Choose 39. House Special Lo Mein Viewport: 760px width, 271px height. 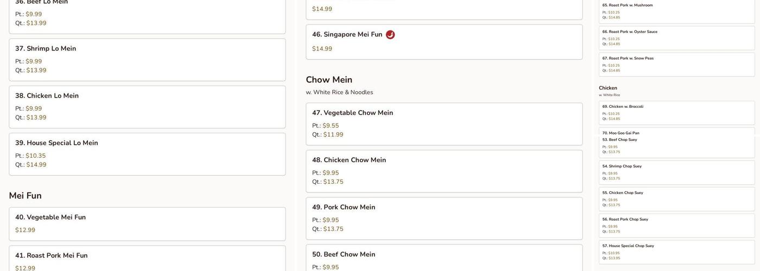click(x=56, y=143)
